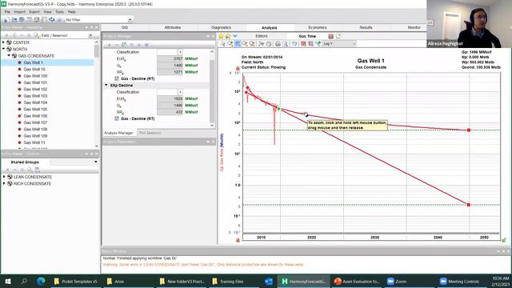Switch to the Results tab
The image size is (512, 288).
pos(366,27)
